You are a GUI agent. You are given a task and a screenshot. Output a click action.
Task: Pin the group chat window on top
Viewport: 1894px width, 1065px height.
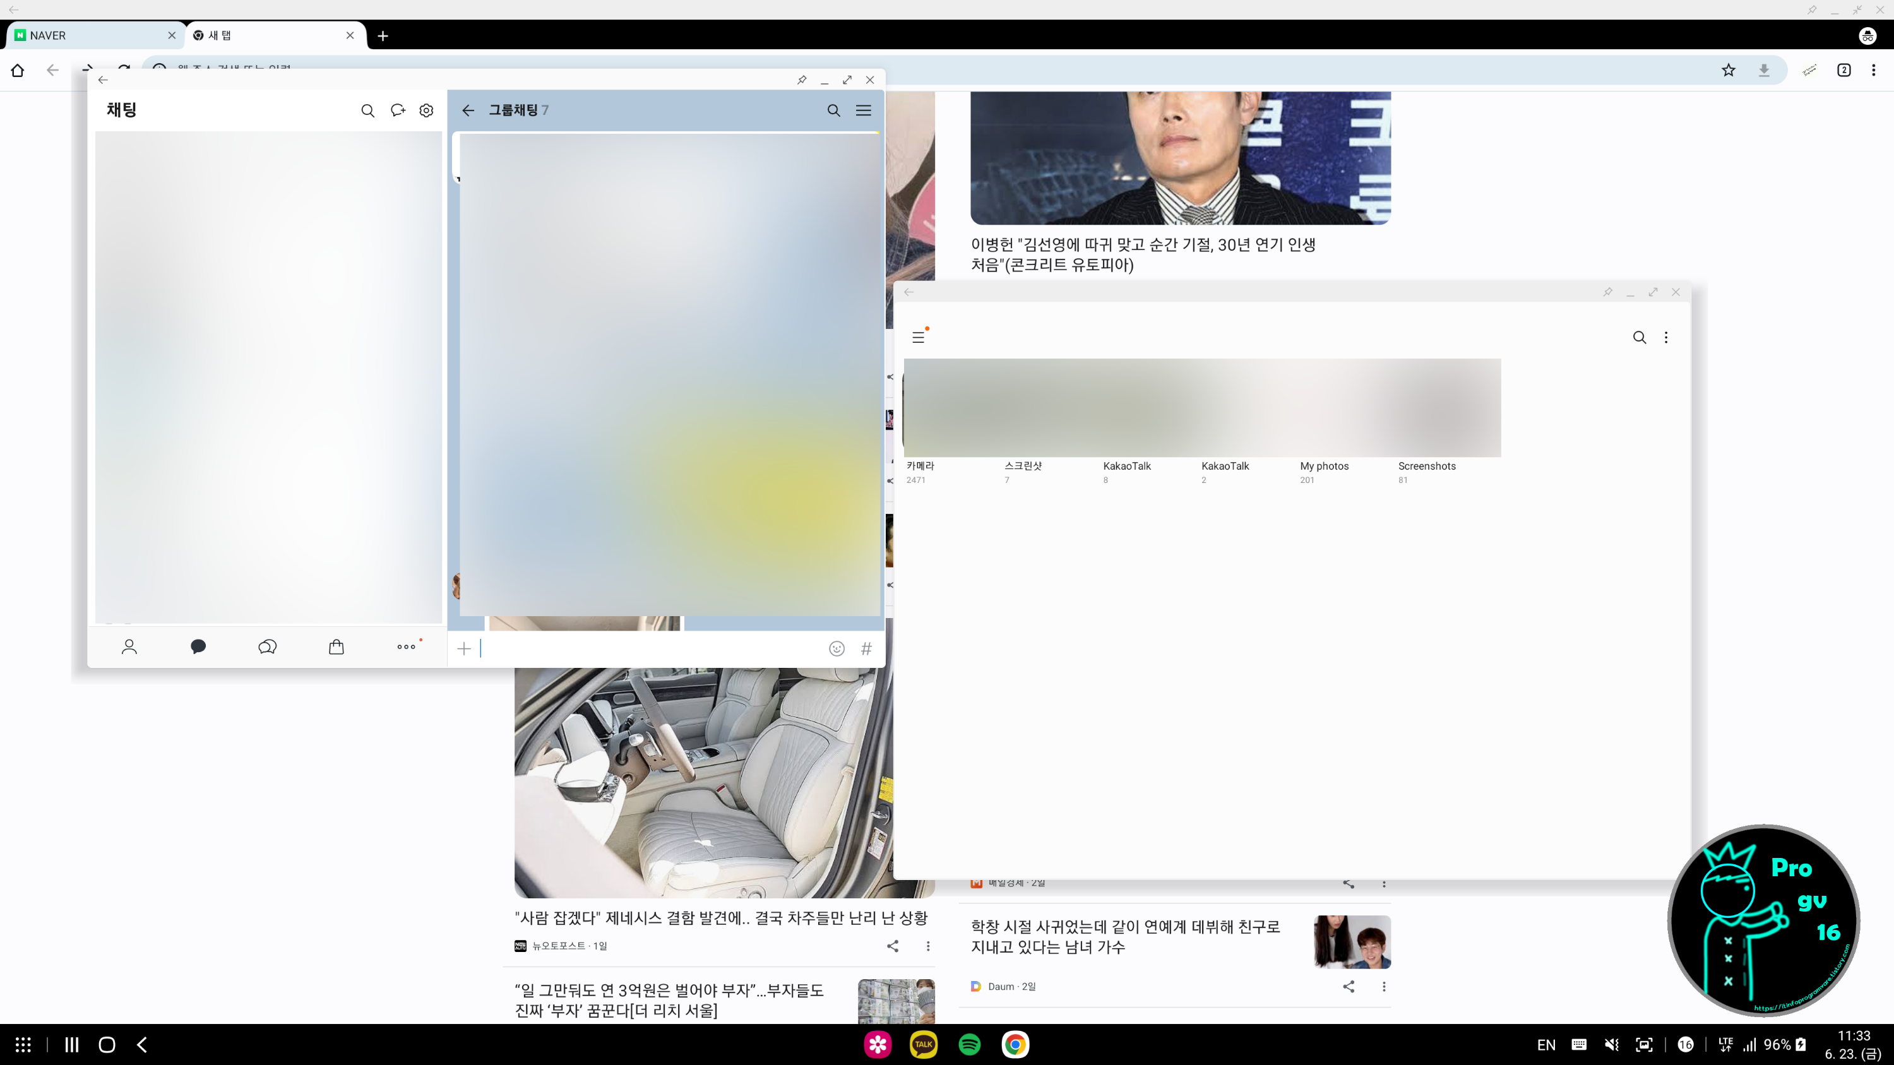[x=801, y=80]
